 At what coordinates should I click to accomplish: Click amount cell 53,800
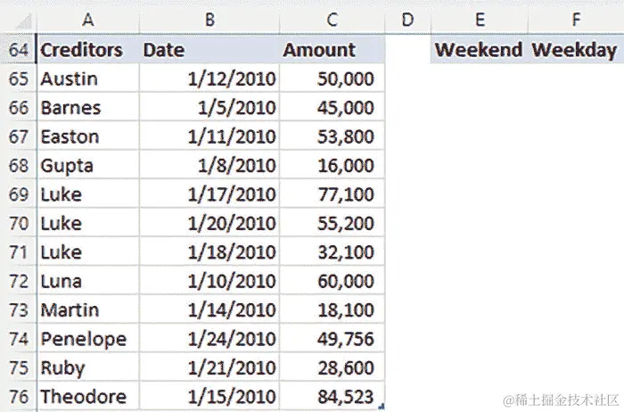click(333, 137)
